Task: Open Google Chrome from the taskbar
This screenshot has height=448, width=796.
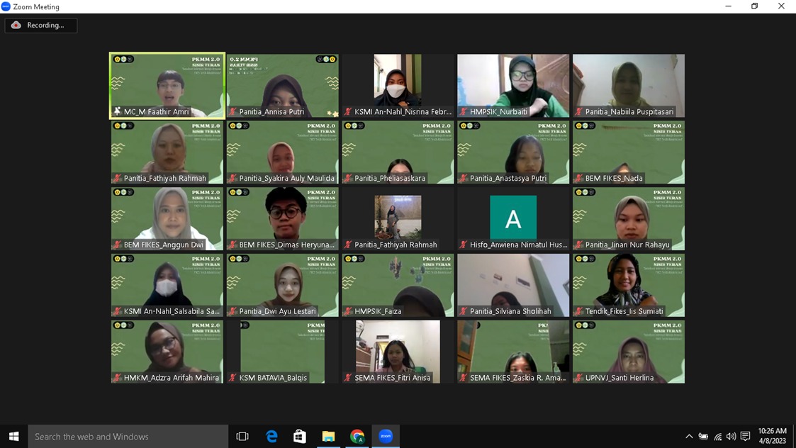Action: 357,436
